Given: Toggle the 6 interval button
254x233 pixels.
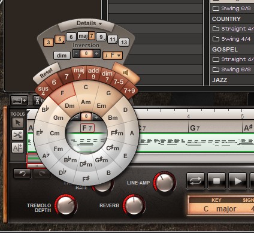Looking at the screenshot, I should (71, 37).
